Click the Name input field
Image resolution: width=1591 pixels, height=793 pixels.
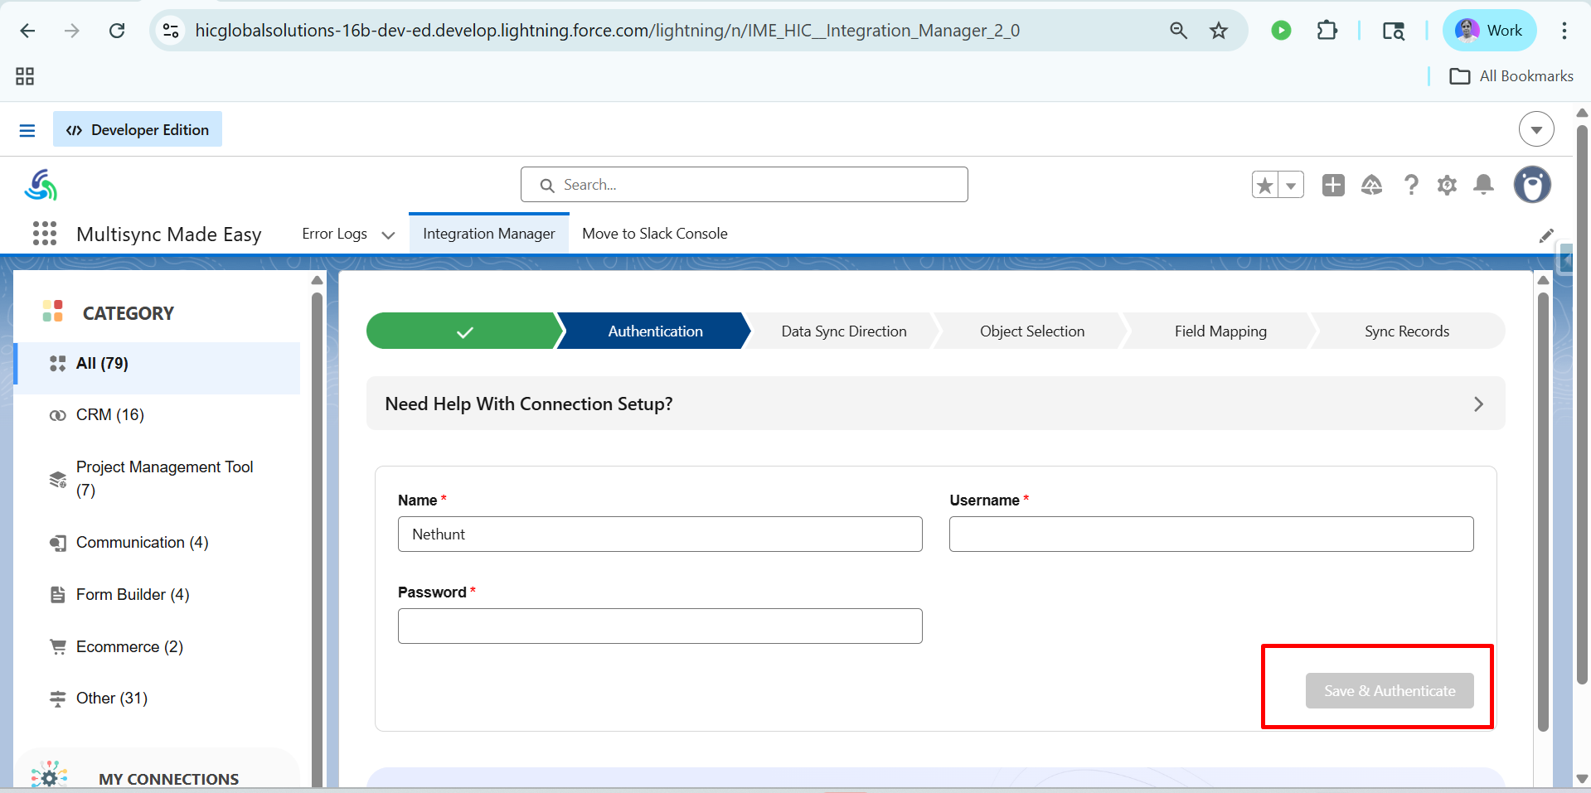[660, 534]
